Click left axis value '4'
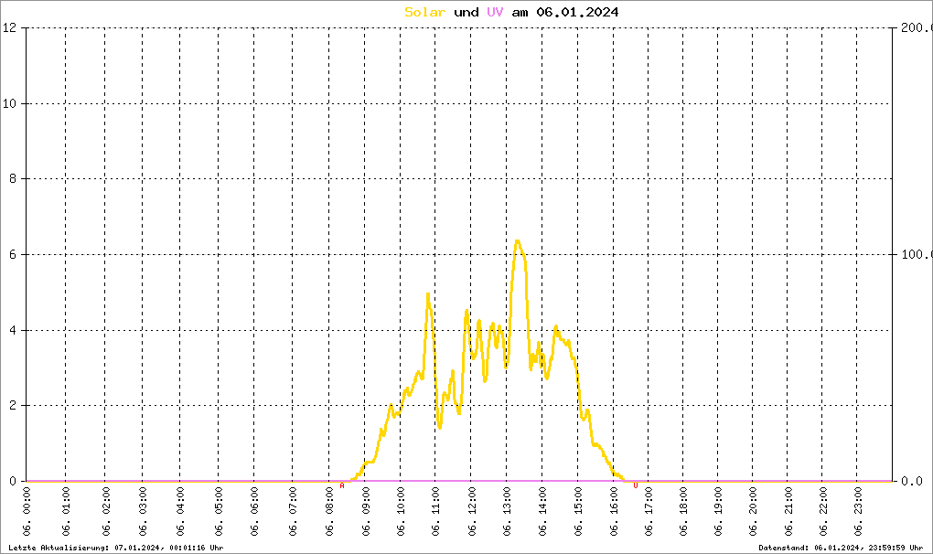Screen dimensions: 933x554 click(x=13, y=330)
